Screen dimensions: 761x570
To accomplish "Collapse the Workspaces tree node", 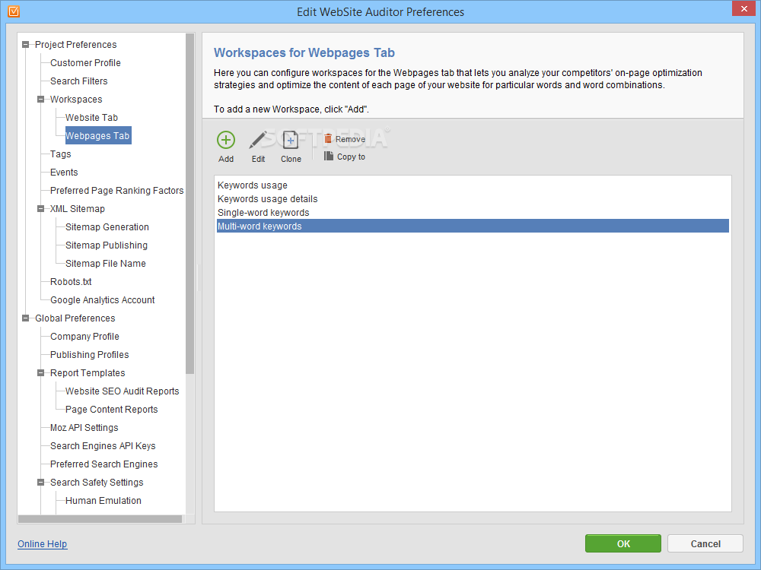I will pyautogui.click(x=41, y=100).
